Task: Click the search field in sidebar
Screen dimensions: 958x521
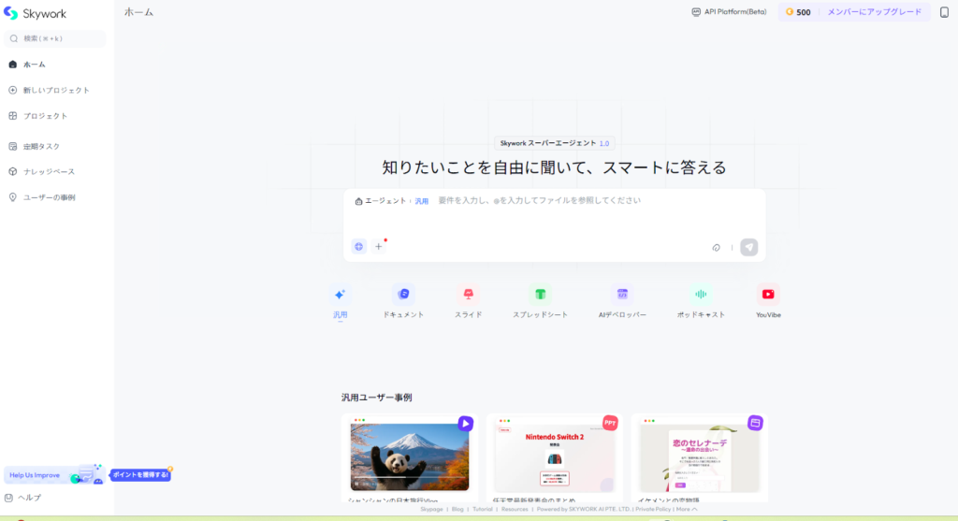Action: [x=56, y=38]
